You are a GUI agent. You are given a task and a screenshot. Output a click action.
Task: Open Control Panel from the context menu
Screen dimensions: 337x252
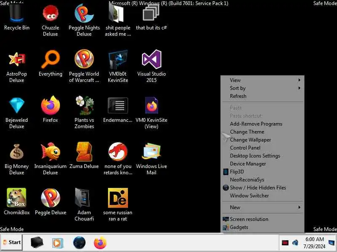click(262, 148)
